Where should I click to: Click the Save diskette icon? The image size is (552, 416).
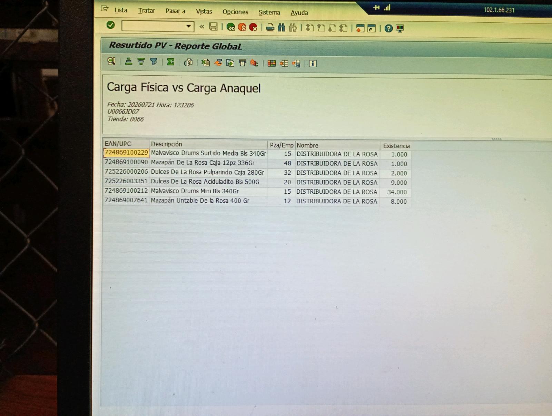214,27
